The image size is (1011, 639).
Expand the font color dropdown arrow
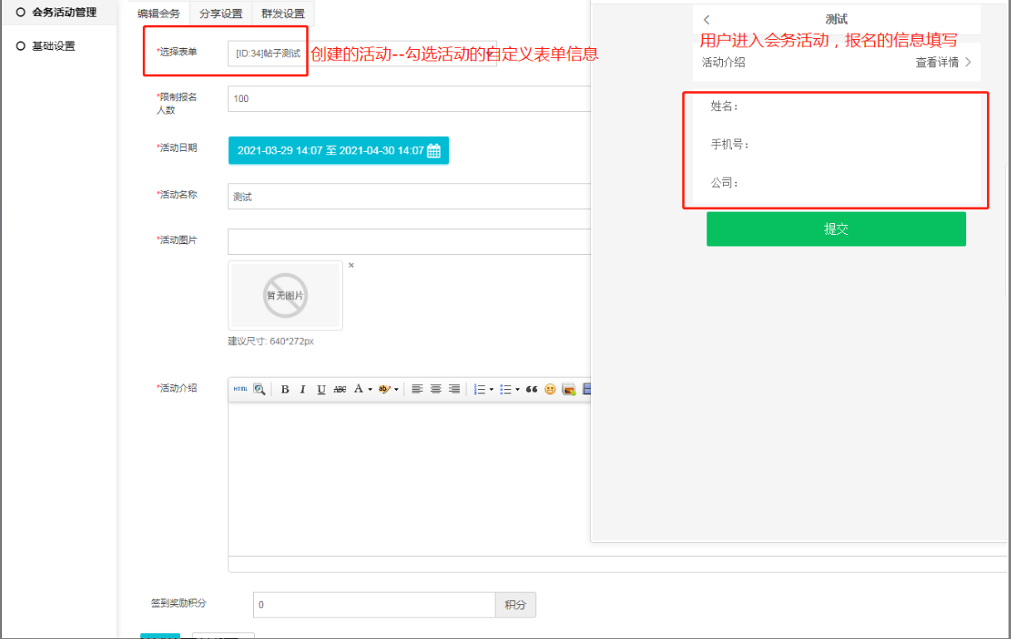point(369,389)
